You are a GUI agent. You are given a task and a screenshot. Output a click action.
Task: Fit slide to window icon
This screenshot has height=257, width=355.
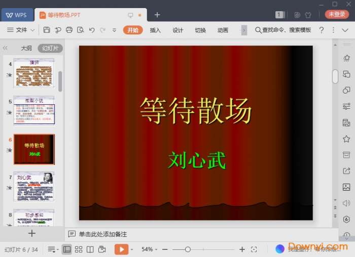[254, 249]
